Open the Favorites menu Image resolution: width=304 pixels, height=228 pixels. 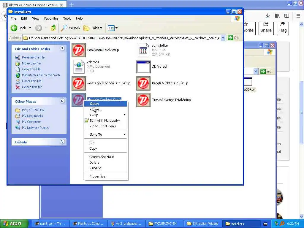tap(51, 18)
